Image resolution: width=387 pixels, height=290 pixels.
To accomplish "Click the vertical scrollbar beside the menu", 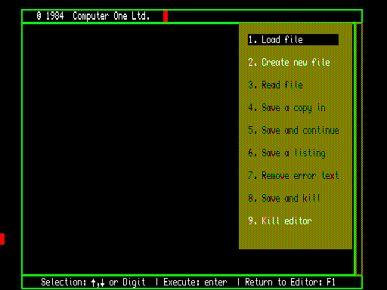I will pyautogui.click(x=359, y=149).
